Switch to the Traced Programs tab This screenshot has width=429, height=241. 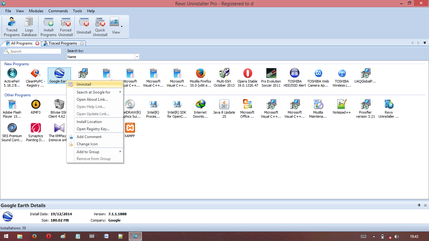pos(63,43)
